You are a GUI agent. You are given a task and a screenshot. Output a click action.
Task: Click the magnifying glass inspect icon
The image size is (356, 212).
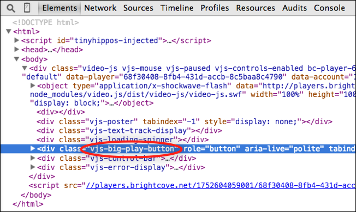click(x=11, y=8)
